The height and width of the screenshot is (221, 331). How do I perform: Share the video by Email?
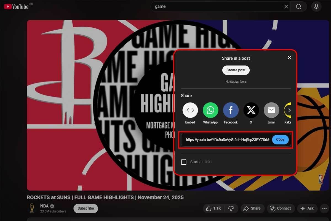pyautogui.click(x=271, y=110)
